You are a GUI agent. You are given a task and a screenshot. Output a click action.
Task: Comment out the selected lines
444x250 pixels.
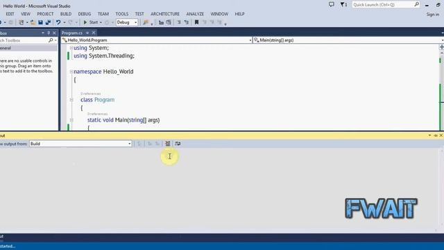(x=179, y=22)
